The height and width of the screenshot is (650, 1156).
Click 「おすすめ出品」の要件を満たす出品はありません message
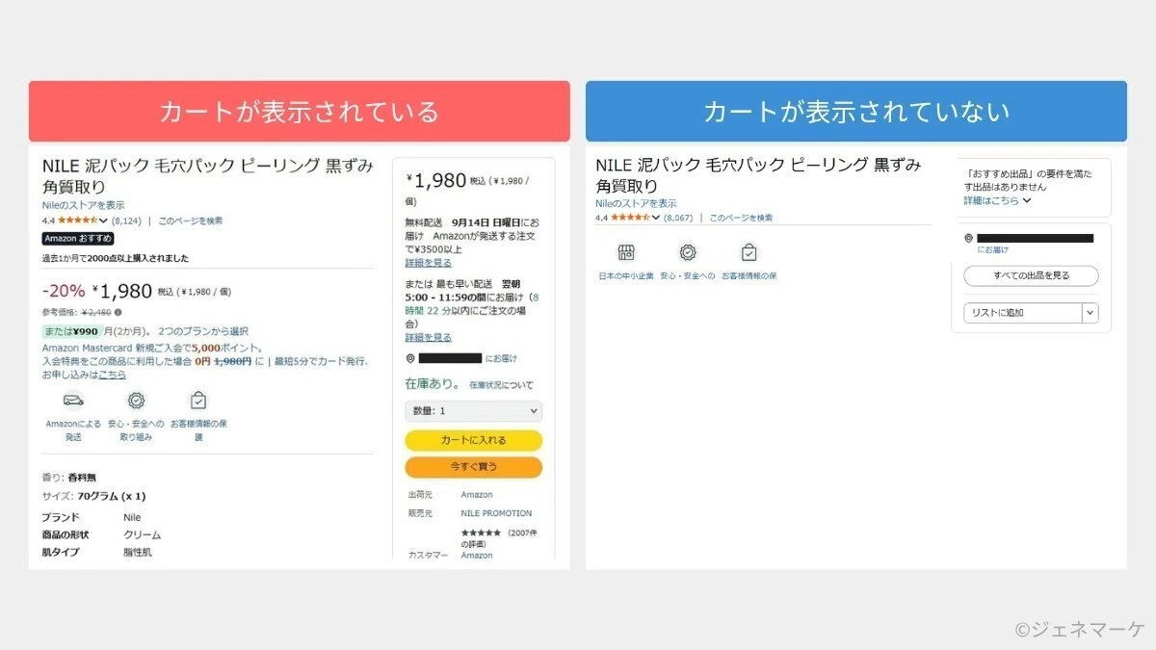[1029, 181]
